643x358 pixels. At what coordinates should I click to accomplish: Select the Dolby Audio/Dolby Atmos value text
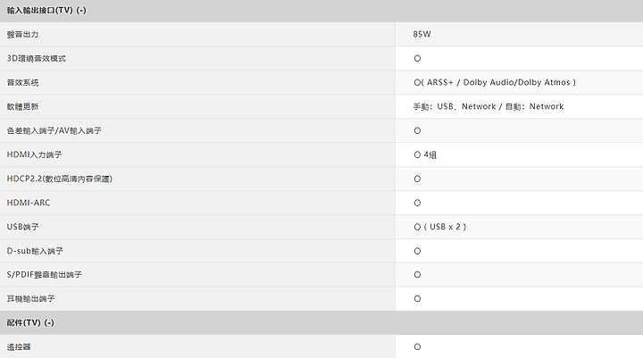[x=517, y=82]
